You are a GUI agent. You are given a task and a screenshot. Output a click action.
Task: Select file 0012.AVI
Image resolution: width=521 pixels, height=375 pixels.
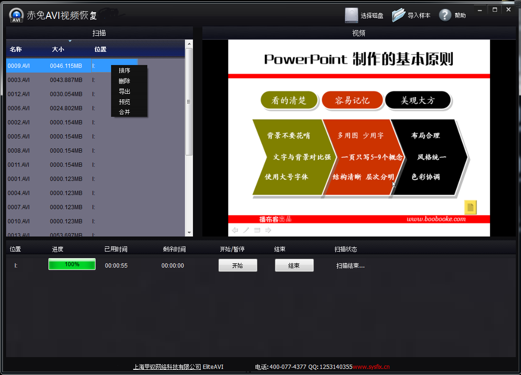pos(19,94)
